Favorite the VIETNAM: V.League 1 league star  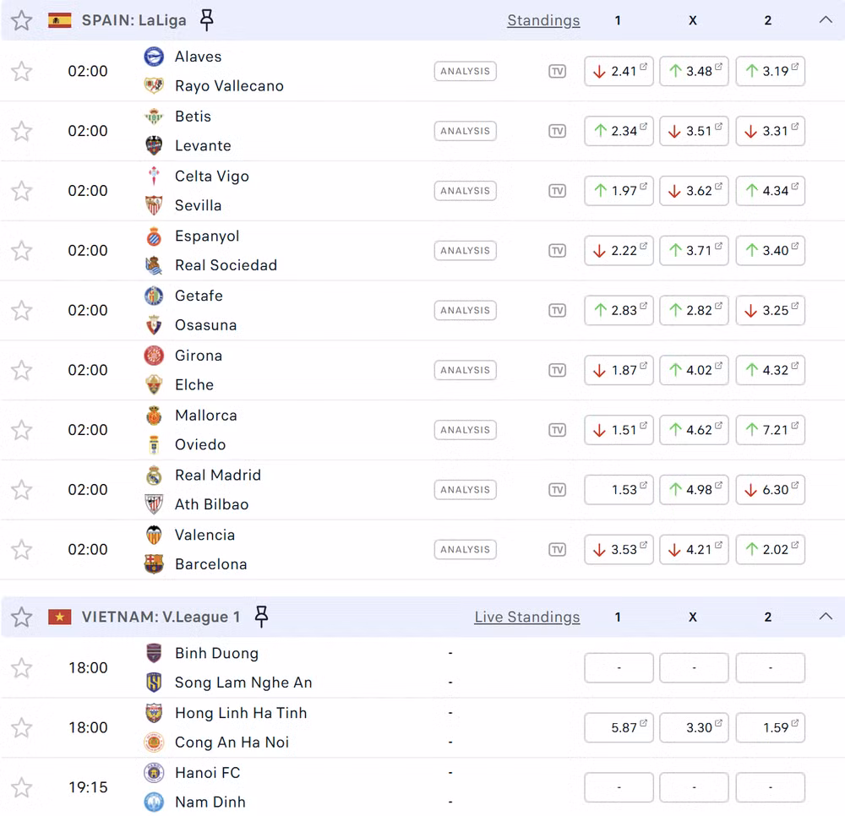[22, 617]
